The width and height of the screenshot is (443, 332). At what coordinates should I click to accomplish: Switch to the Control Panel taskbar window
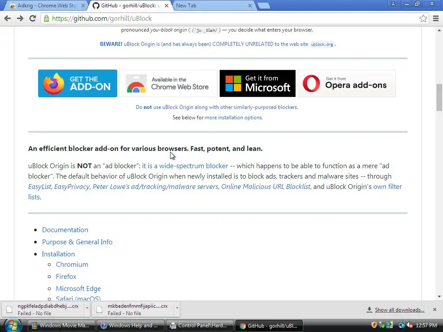[x=200, y=326]
